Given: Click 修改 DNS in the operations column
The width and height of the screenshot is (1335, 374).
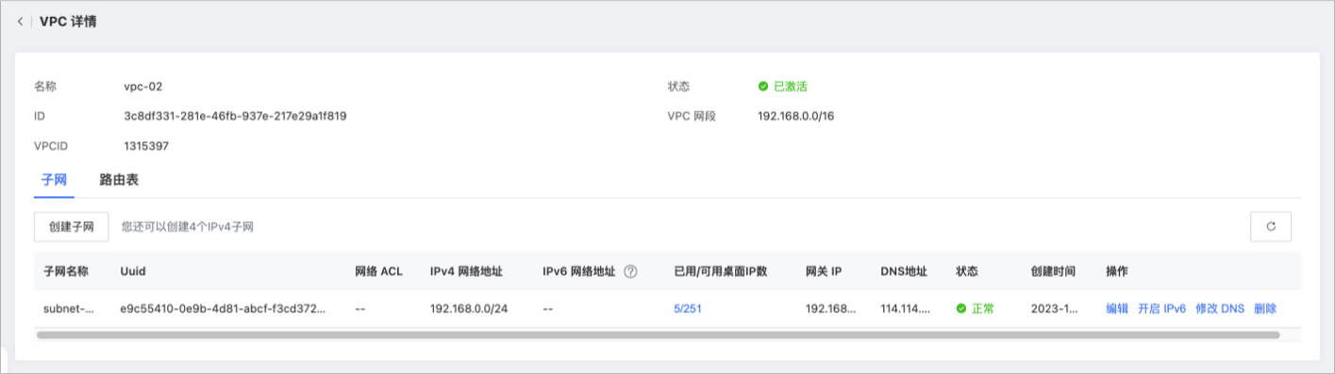Looking at the screenshot, I should (1220, 308).
